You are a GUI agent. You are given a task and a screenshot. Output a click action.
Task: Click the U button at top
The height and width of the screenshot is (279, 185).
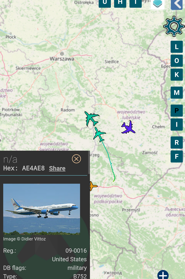pyautogui.click(x=105, y=3)
